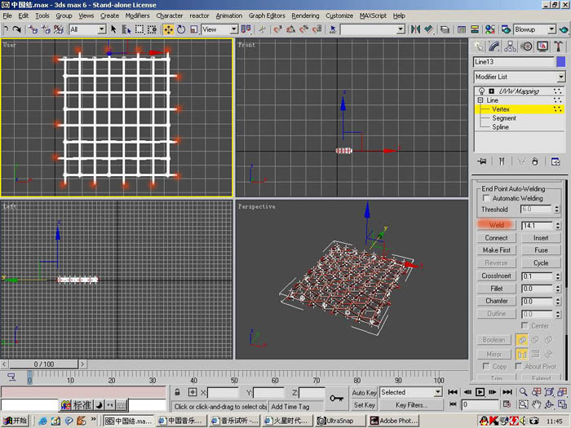Switch to the Hierarchy command panel

pos(510,46)
